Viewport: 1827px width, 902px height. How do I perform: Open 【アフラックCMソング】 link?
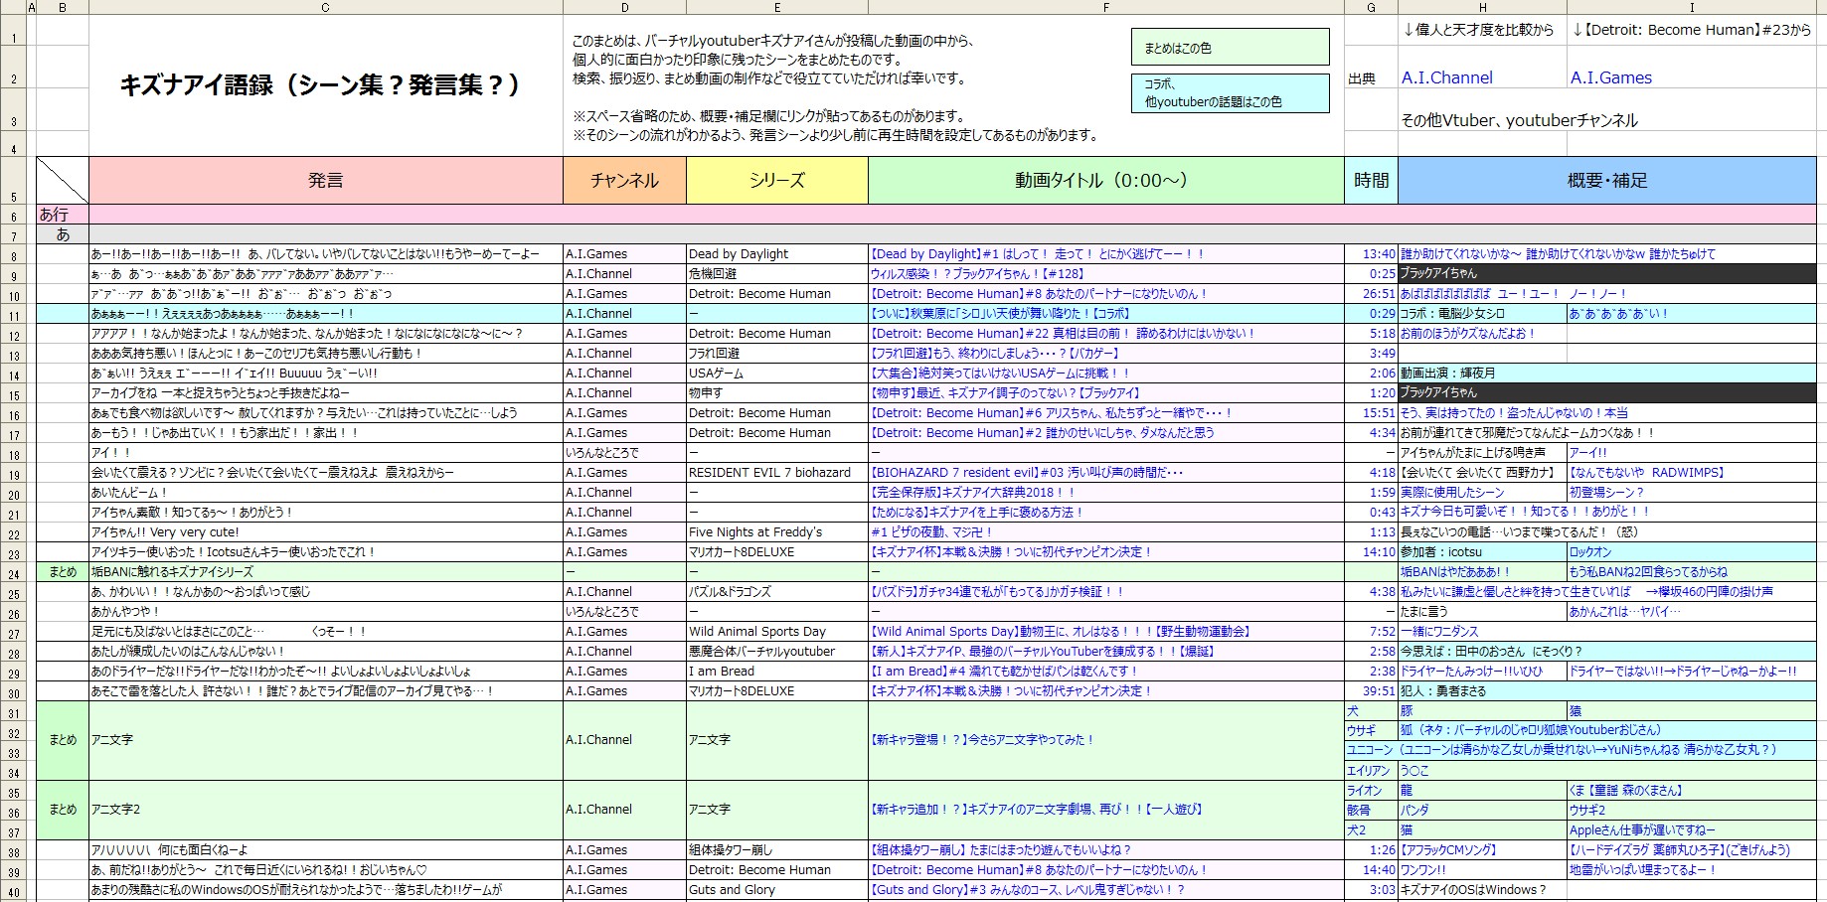pyautogui.click(x=1448, y=850)
